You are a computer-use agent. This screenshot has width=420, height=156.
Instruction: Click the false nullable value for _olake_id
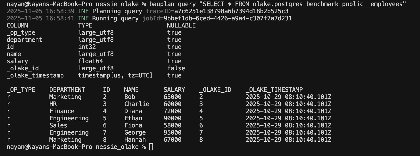tap(176, 68)
